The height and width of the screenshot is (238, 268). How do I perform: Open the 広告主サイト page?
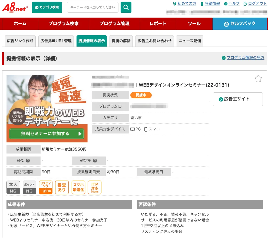(237, 99)
